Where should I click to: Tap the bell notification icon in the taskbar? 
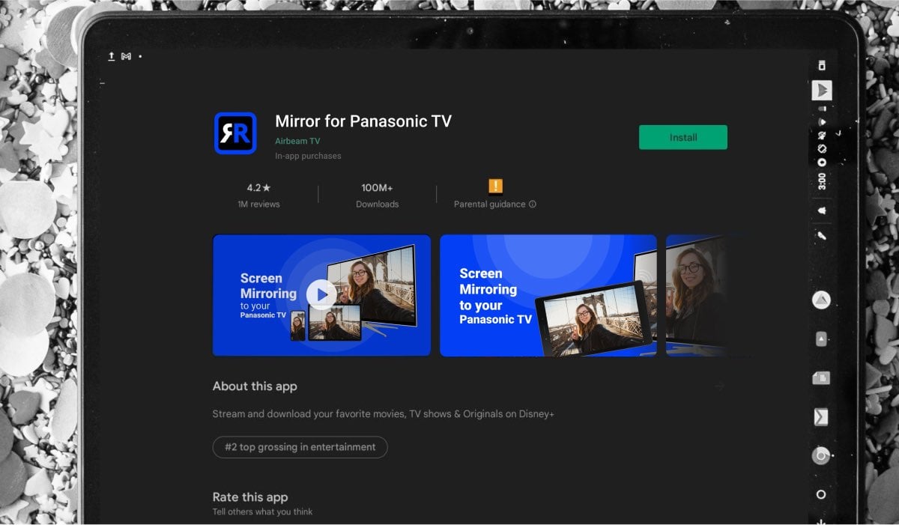pyautogui.click(x=822, y=210)
